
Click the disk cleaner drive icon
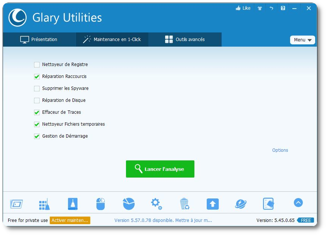pyautogui.click(x=73, y=204)
